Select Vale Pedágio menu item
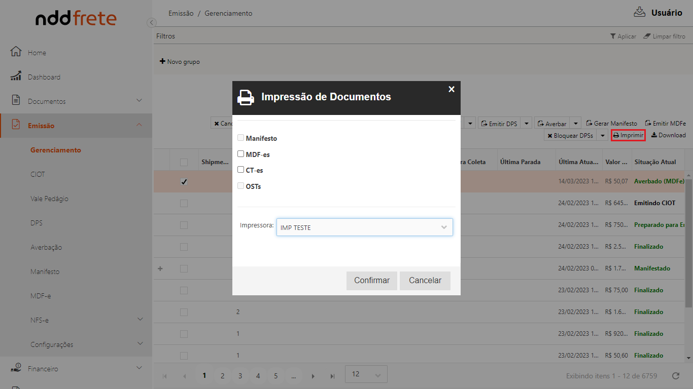Viewport: 693px width, 389px height. 49,199
